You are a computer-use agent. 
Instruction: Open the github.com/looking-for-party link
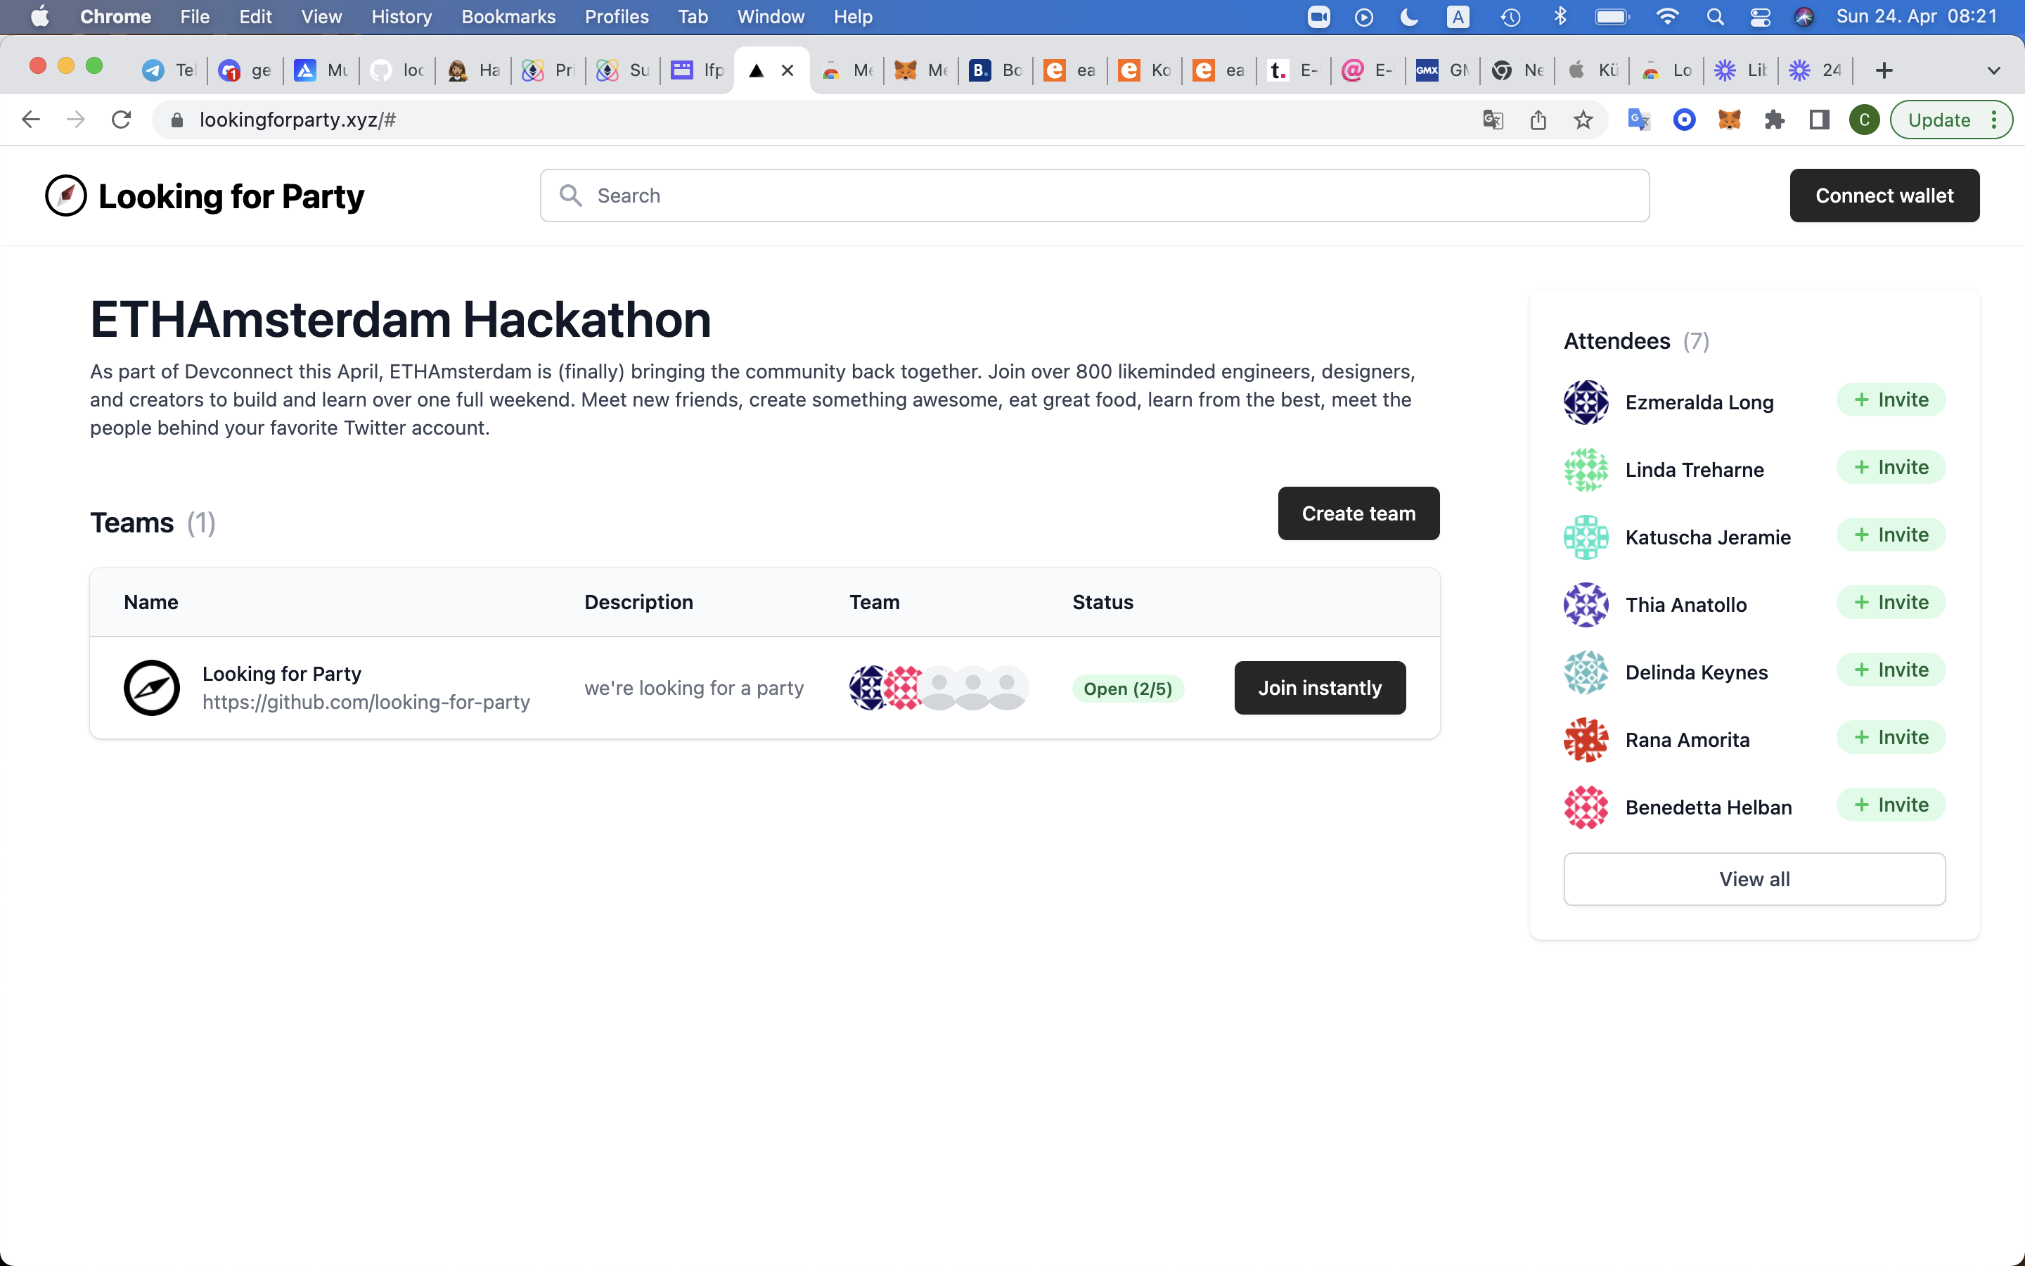coord(366,703)
